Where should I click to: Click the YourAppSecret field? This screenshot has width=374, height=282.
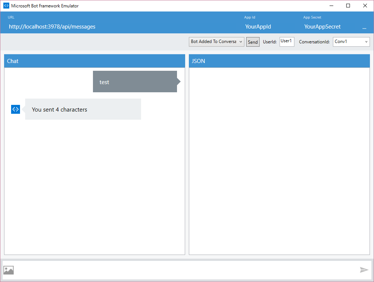coord(322,27)
